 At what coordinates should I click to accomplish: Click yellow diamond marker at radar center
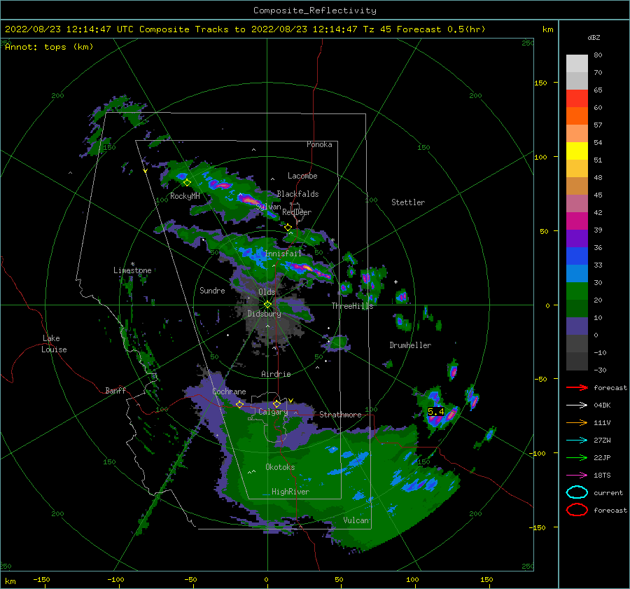(267, 305)
